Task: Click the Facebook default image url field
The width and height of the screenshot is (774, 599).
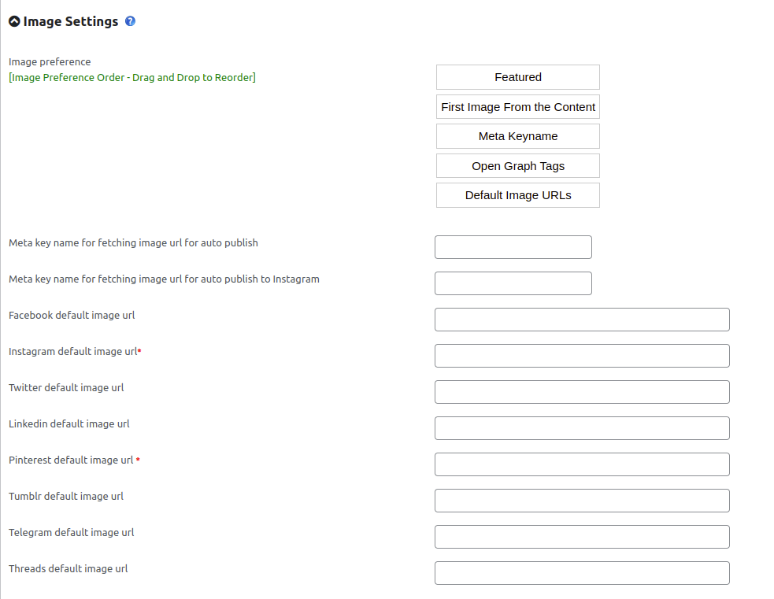Action: tap(581, 319)
